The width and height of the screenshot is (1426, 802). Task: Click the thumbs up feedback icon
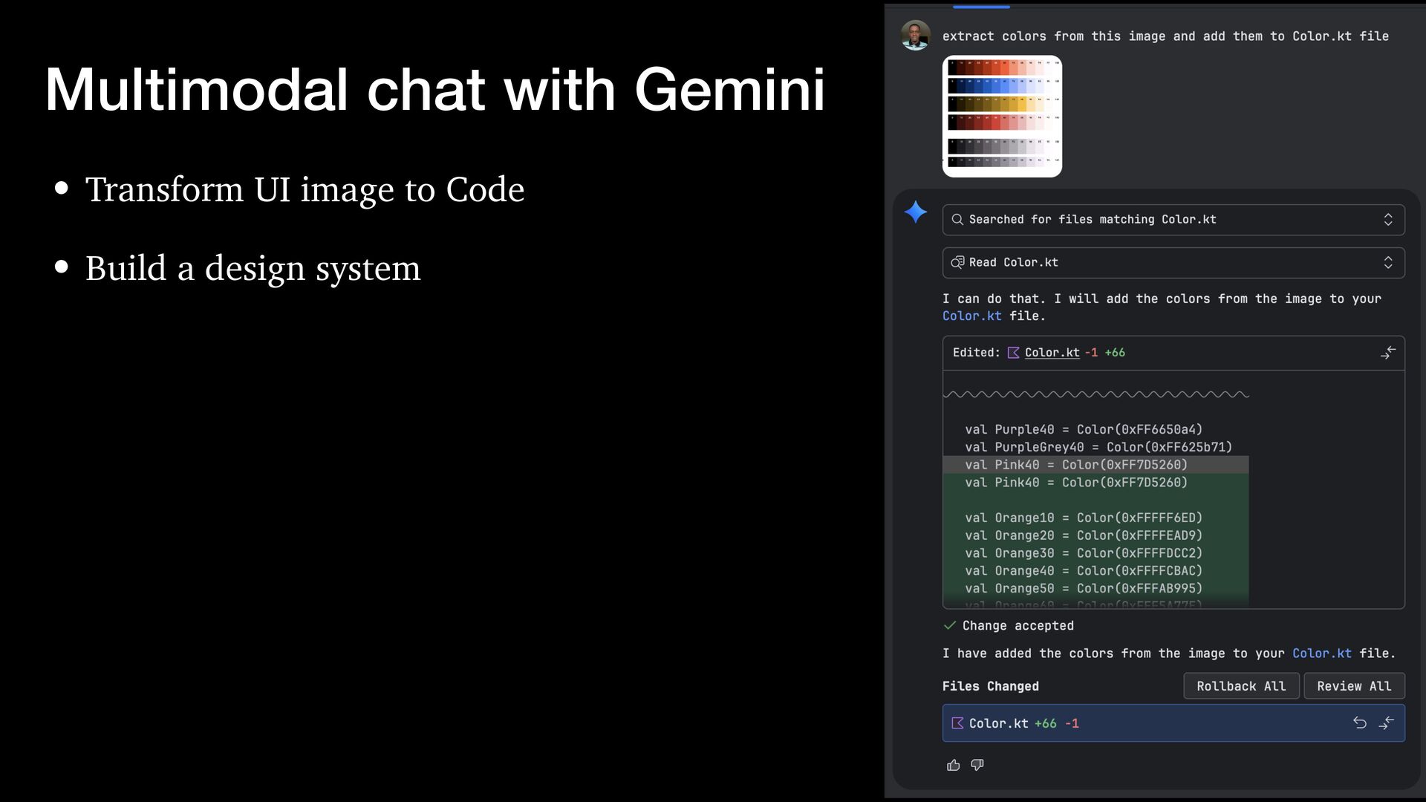point(954,765)
